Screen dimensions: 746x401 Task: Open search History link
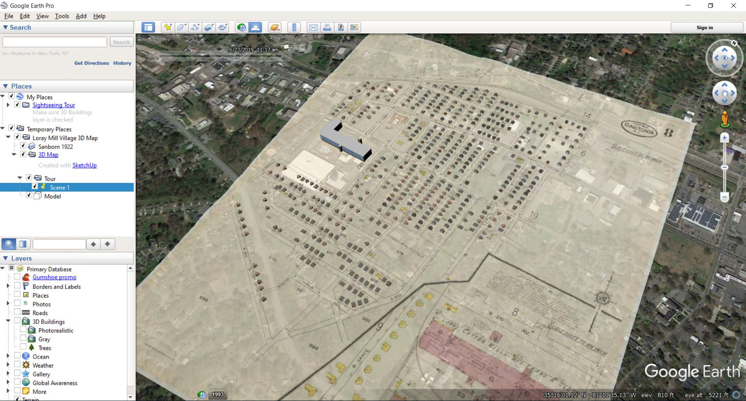122,63
